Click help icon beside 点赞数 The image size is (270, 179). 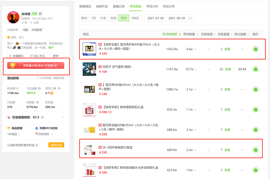[x=37, y=102]
